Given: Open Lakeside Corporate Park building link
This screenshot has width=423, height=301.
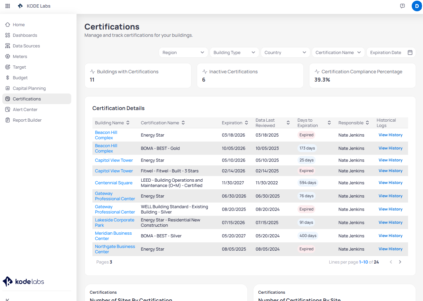Looking at the screenshot, I should 115,222.
